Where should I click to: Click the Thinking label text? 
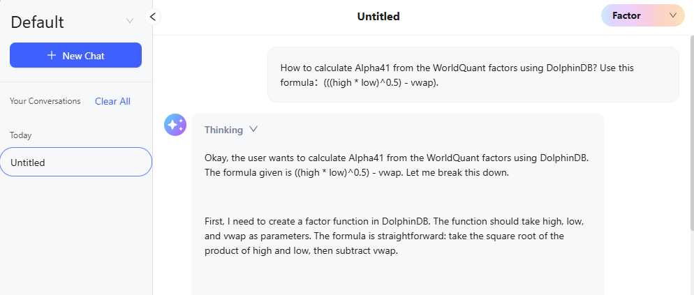223,130
